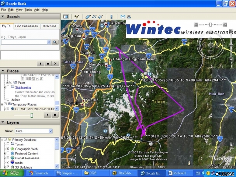Click the roads shield layer icon
Image resolution: width=236 pixels, height=177 pixels.
pos(13,162)
